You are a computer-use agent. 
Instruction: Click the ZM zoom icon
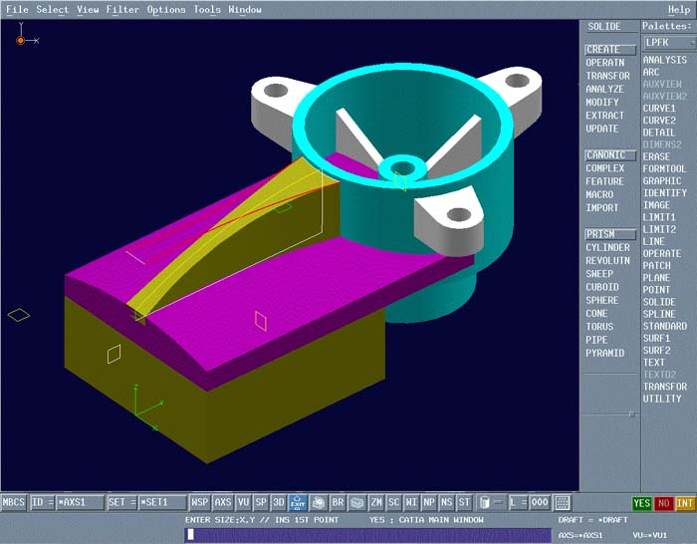376,503
